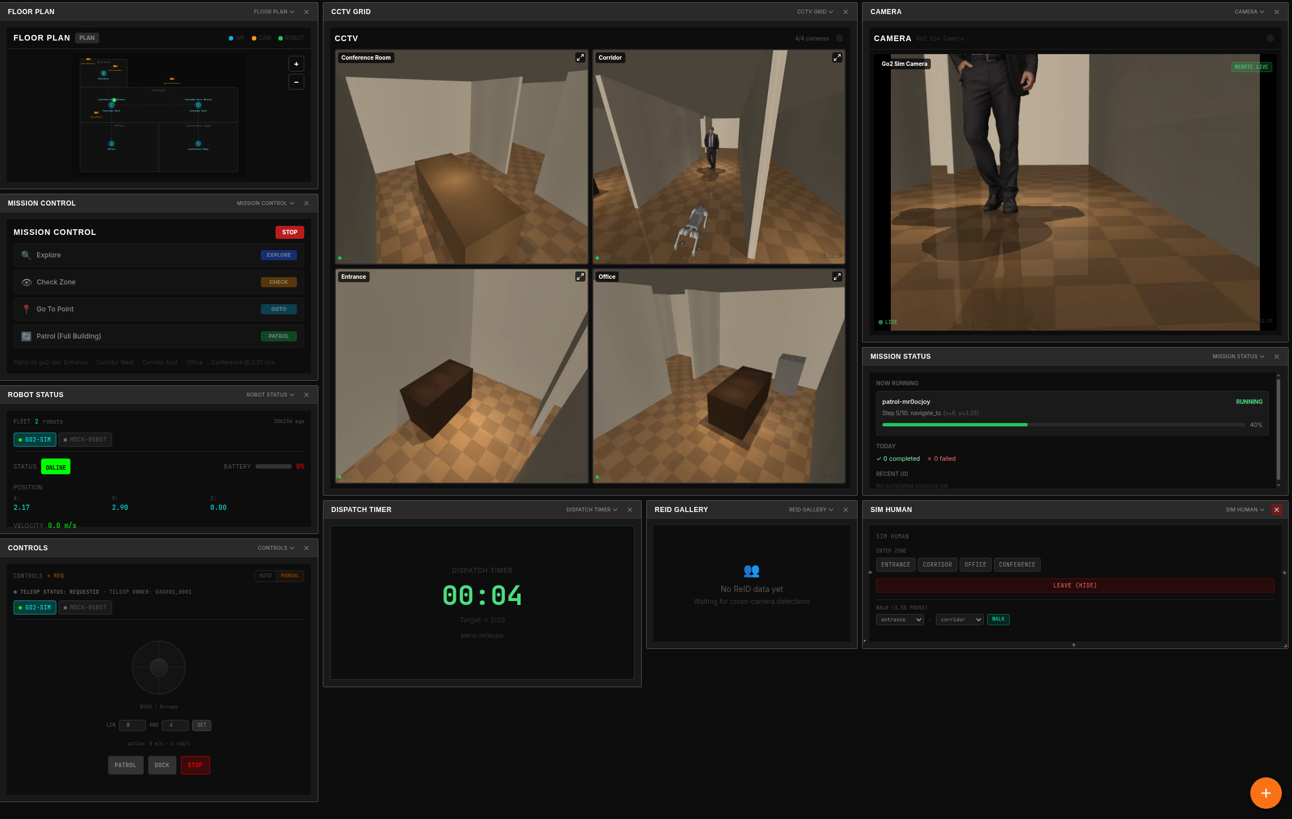
Task: Click the Go To Point pin icon
Action: 26,309
